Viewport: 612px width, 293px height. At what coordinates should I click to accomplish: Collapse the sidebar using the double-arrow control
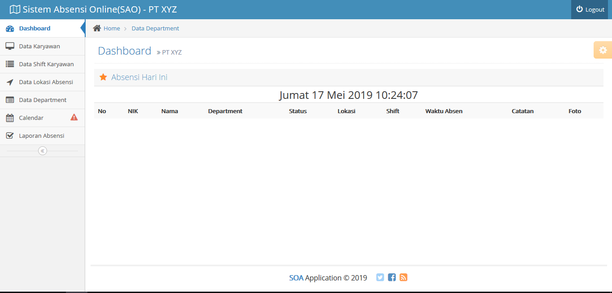click(42, 151)
